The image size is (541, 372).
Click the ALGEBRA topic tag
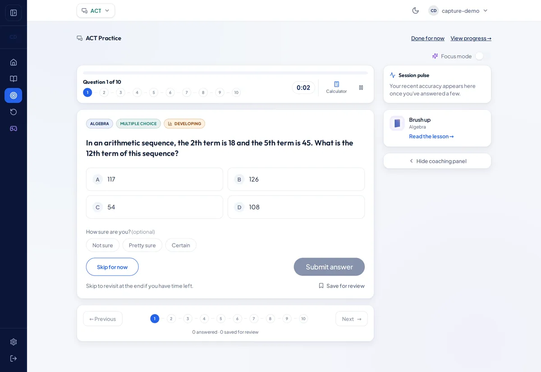click(x=100, y=124)
